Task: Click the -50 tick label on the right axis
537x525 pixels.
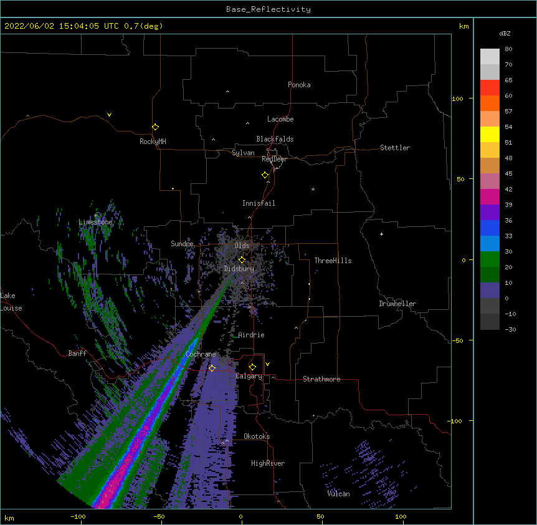Action: (457, 340)
